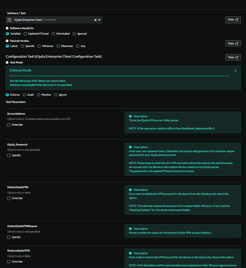The height and width of the screenshot is (268, 246).
Task: Clear the iQuila Enterprise Client selection
Action: tap(95, 20)
